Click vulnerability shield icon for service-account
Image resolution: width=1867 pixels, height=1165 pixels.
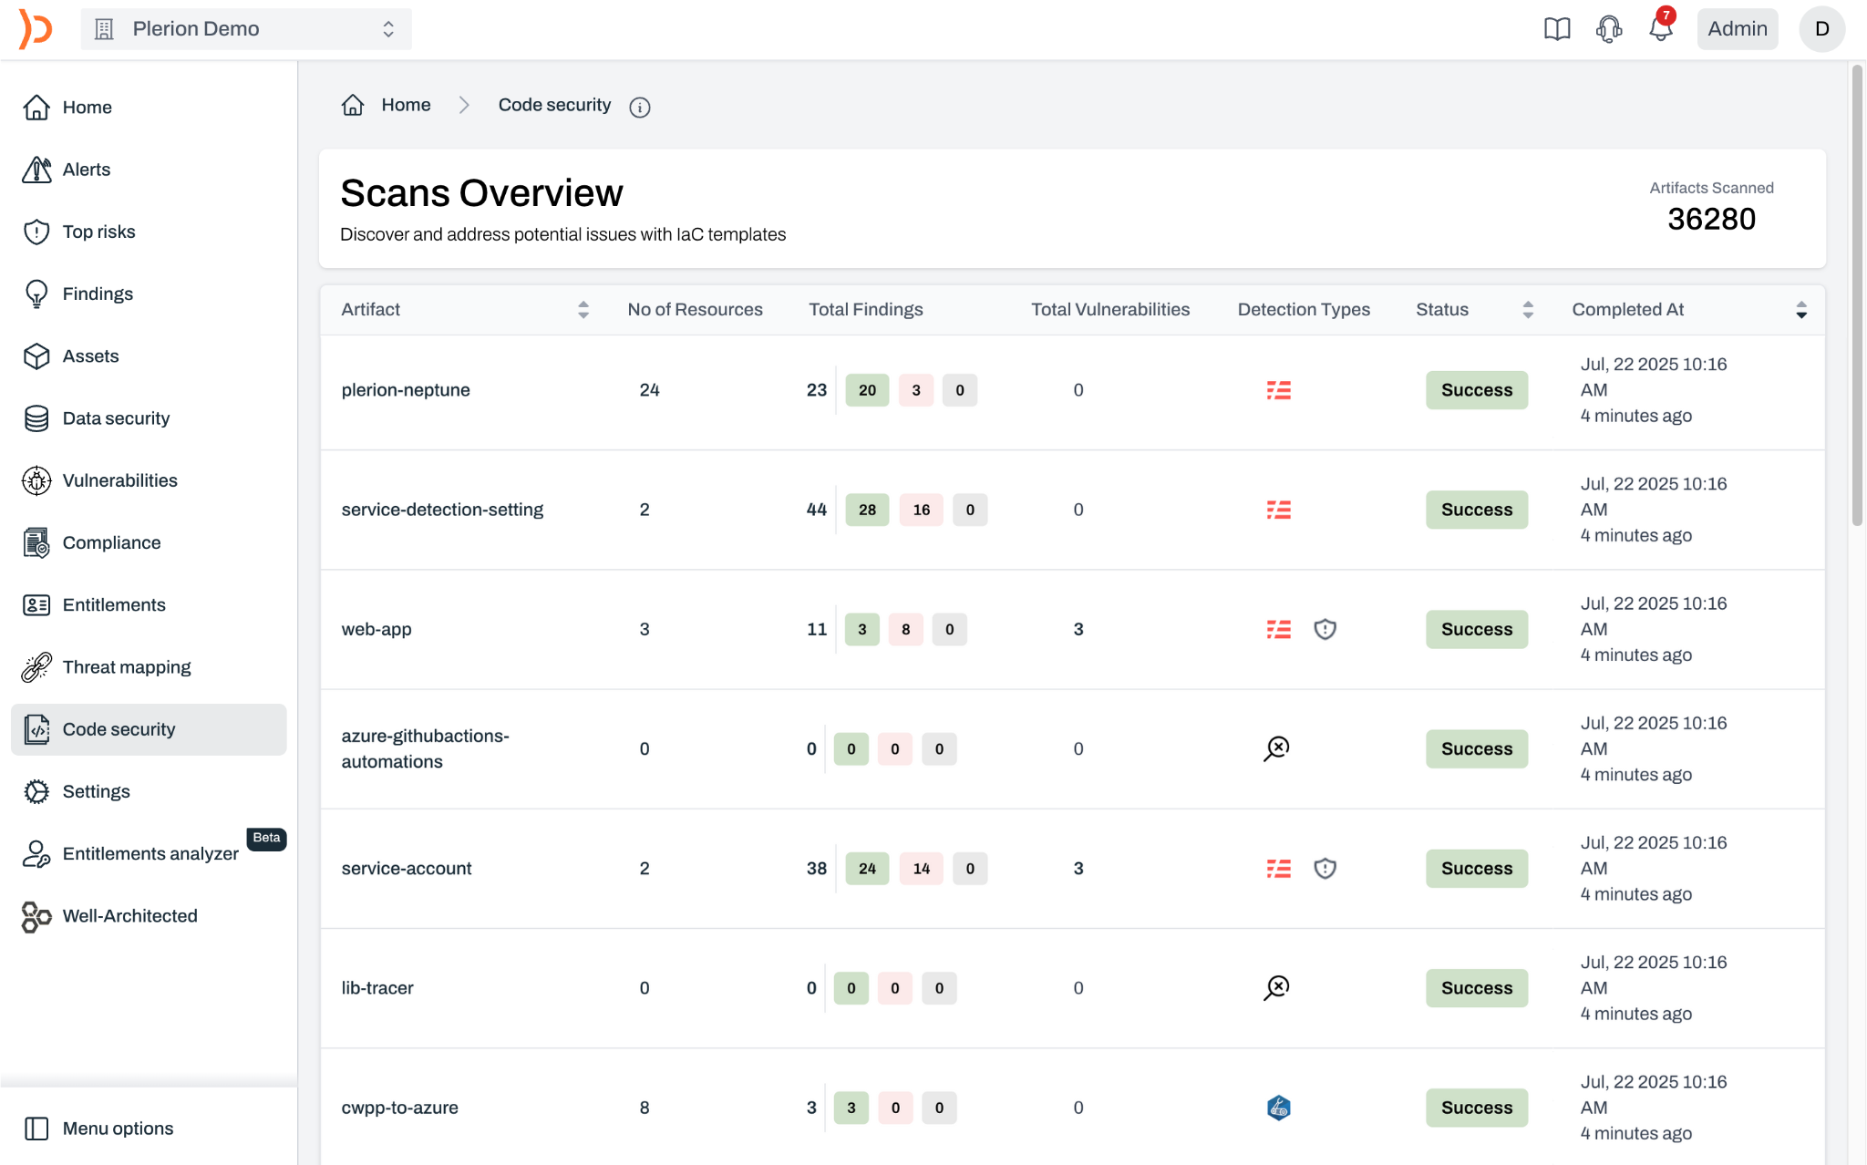pyautogui.click(x=1325, y=869)
